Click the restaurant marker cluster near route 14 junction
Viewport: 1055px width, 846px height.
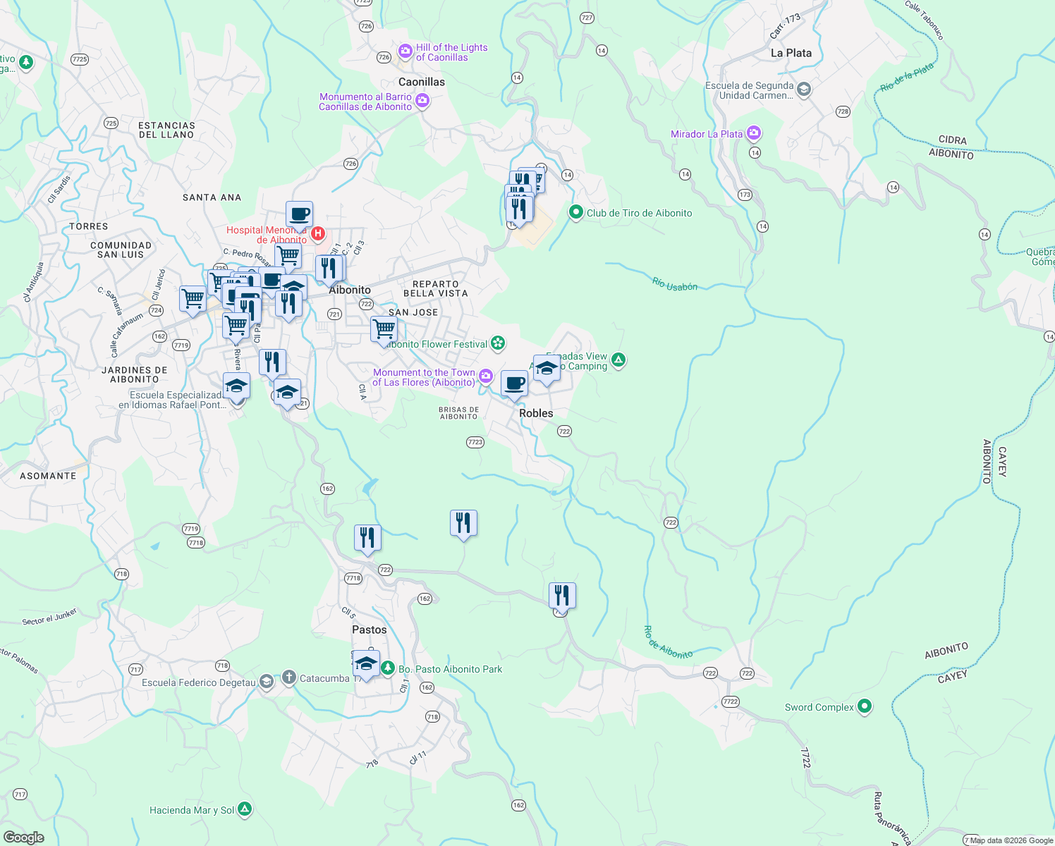pyautogui.click(x=519, y=209)
